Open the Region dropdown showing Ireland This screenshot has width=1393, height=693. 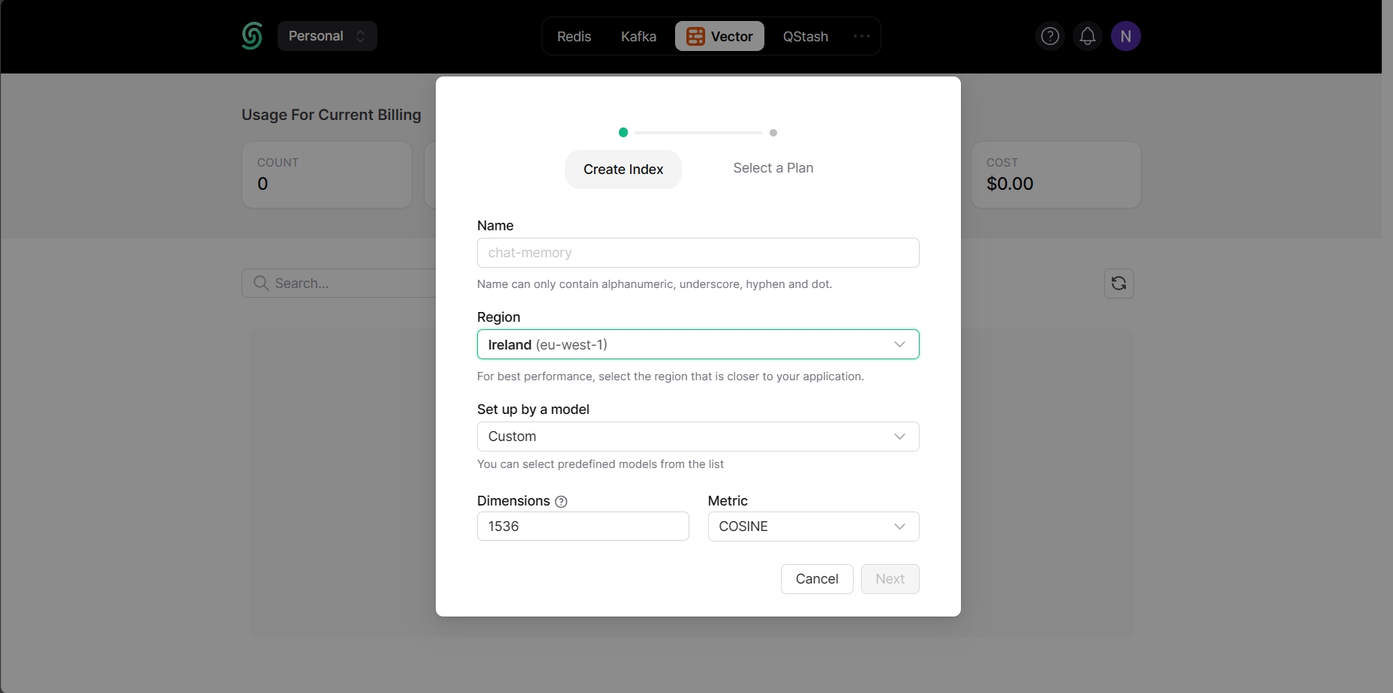coord(698,345)
